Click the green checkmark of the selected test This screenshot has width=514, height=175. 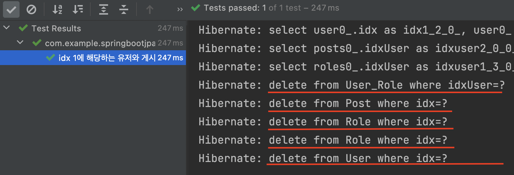coord(51,57)
